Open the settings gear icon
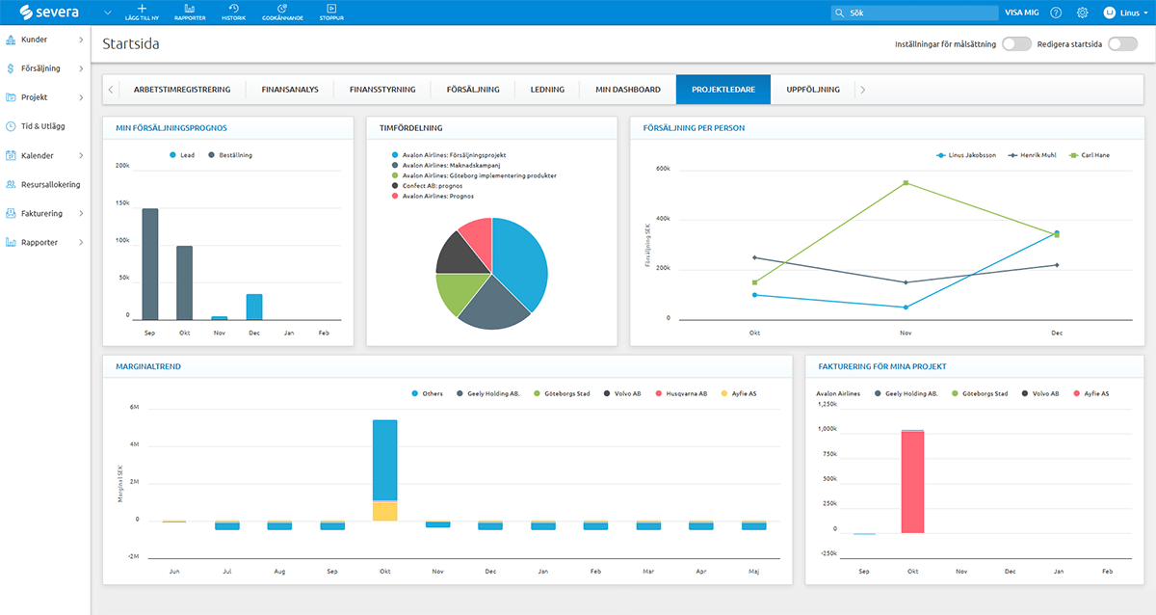This screenshot has width=1156, height=615. tap(1082, 13)
